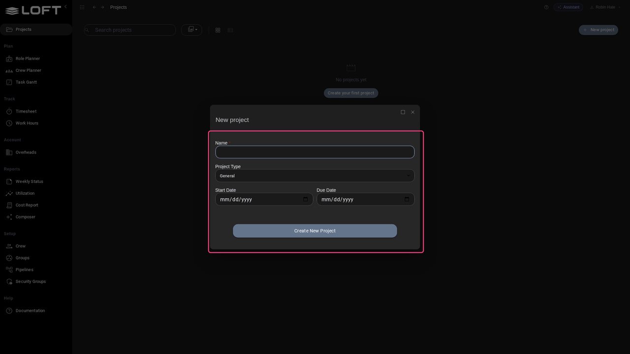Maximize the New project dialog

click(403, 112)
